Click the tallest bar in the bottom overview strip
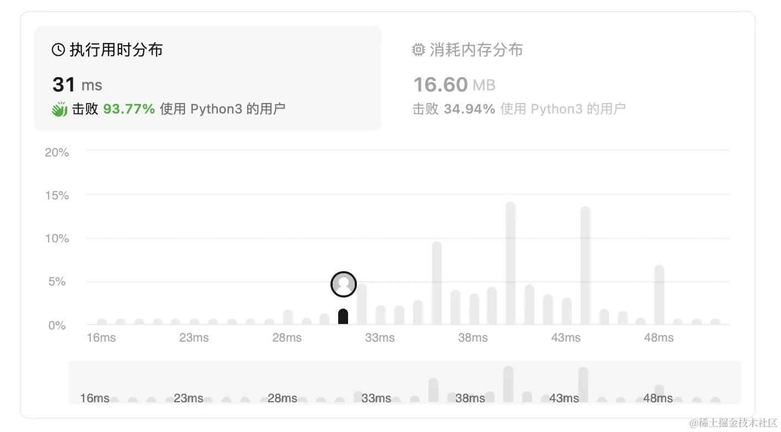 508,384
